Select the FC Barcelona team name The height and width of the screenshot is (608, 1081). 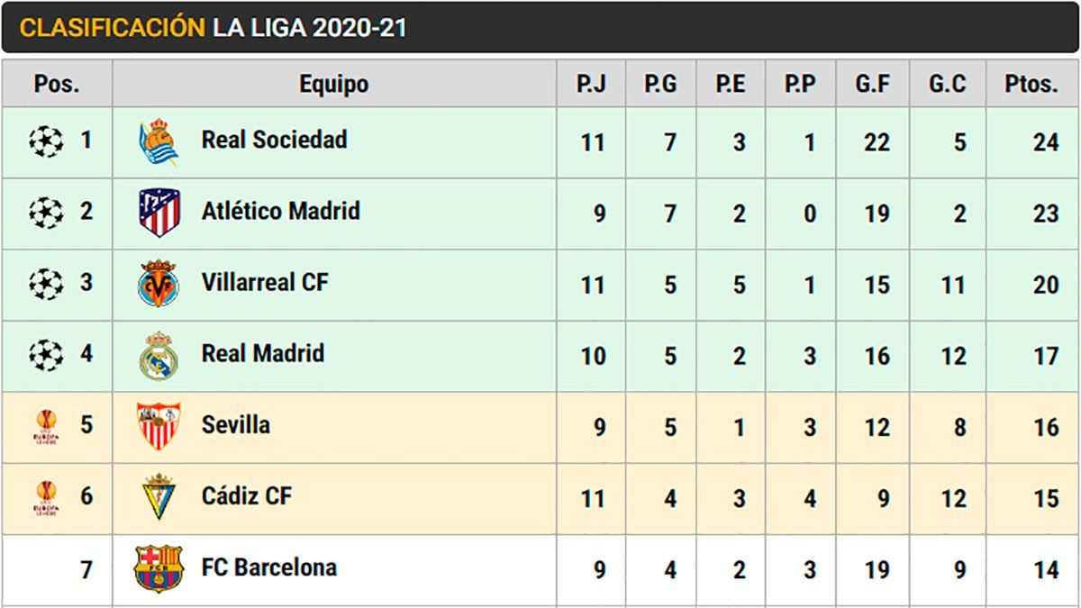pyautogui.click(x=268, y=567)
